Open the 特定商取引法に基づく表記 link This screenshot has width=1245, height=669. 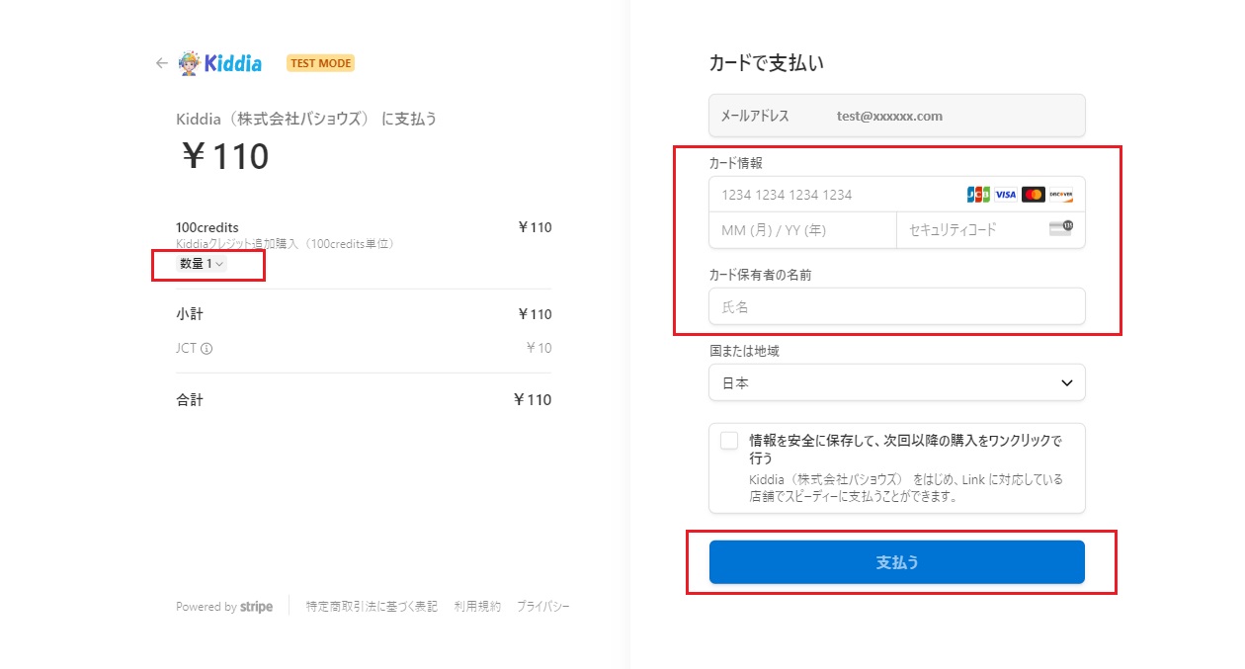tap(372, 607)
